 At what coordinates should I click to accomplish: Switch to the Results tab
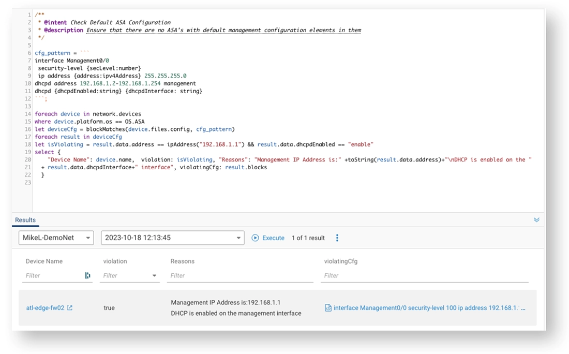[25, 219]
